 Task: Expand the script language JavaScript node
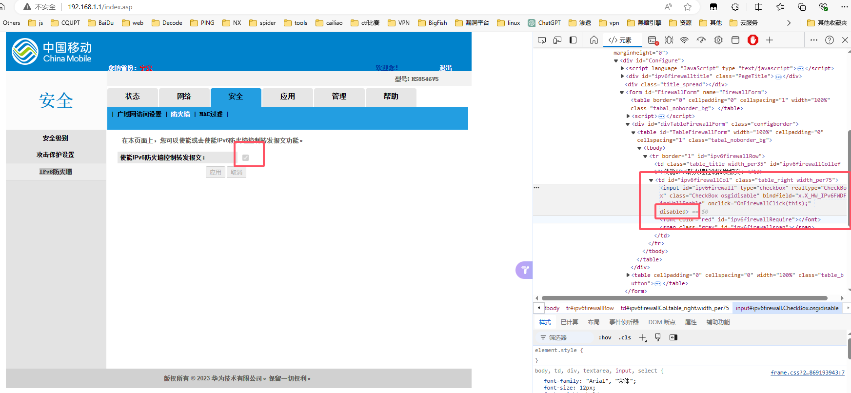click(622, 68)
